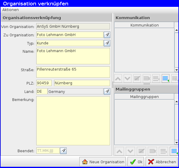Click the up arrow under Mailinggruppen list
The image size is (179, 168).
[119, 151]
